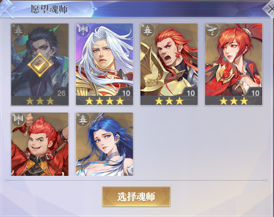274x217 pixels.
Task: Click the class badge on the chubby red-haired boy card
Action: pyautogui.click(x=19, y=119)
